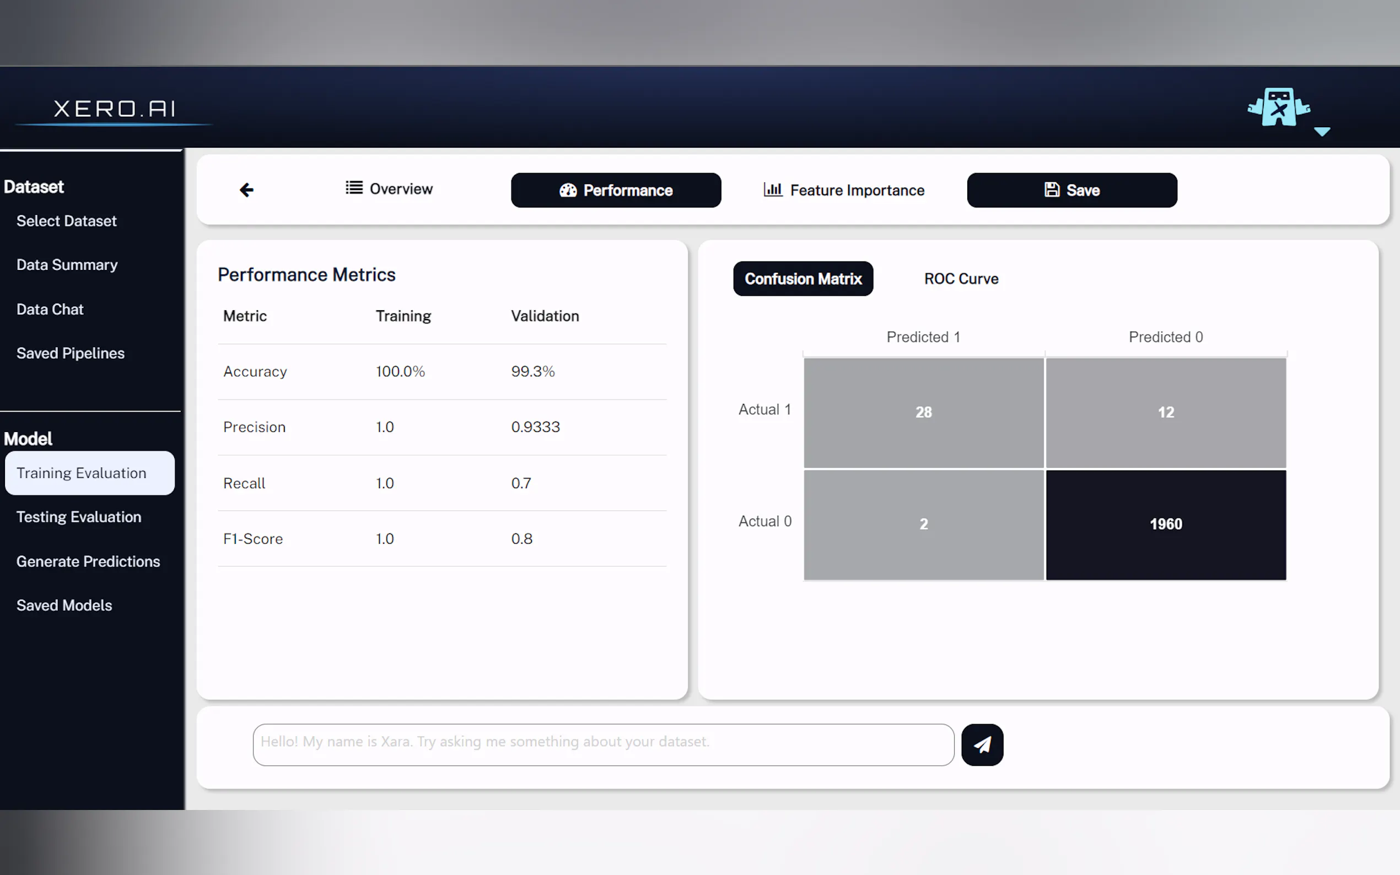This screenshot has height=875, width=1400.
Task: Open the avatar dropdown chevron
Action: 1323,132
